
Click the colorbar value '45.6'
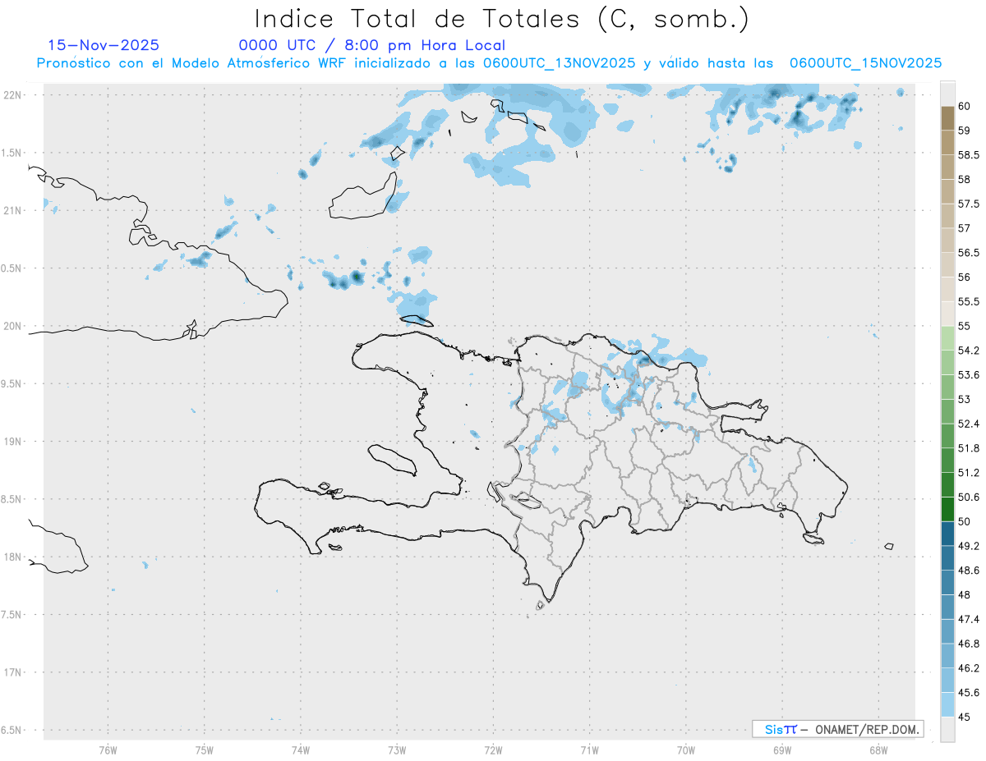(969, 692)
